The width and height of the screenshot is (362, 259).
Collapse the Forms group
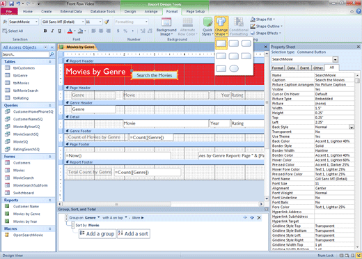coord(50,157)
